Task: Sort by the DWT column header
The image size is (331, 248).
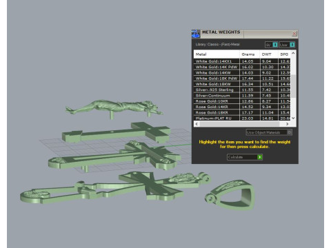Action: tap(269, 54)
